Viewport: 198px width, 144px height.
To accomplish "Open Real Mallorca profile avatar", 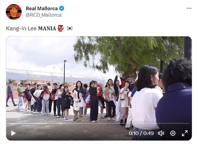I will coord(14,12).
